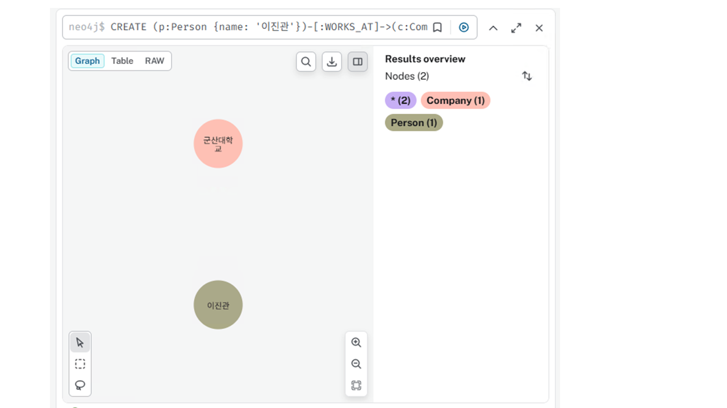Open the Graph view tab
Viewport: 727px width, 408px height.
(x=87, y=61)
